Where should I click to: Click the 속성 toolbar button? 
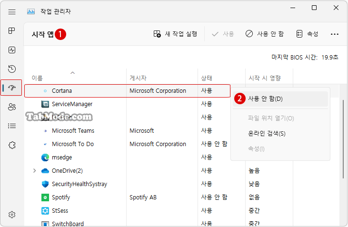pyautogui.click(x=308, y=34)
